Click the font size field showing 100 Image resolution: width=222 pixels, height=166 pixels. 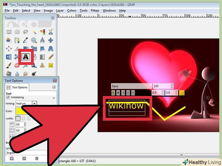click(162, 86)
